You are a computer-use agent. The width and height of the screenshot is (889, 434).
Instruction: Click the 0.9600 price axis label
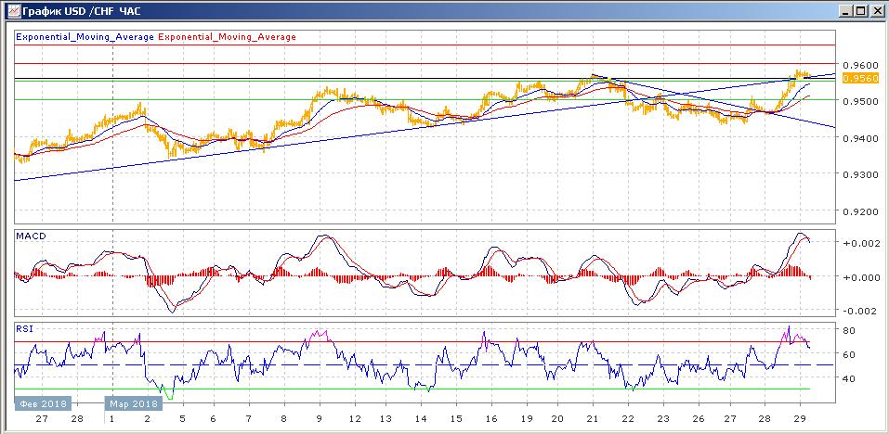pyautogui.click(x=860, y=65)
